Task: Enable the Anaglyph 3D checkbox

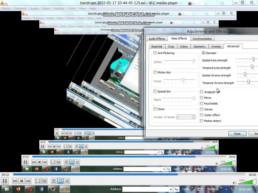Action: [x=201, y=92]
